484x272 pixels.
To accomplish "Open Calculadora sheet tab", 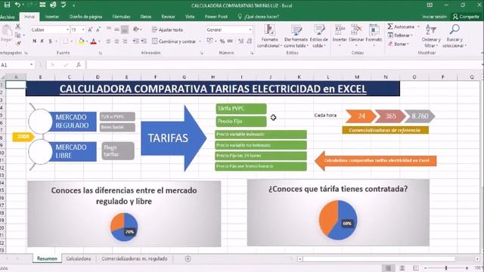I will [79, 258].
